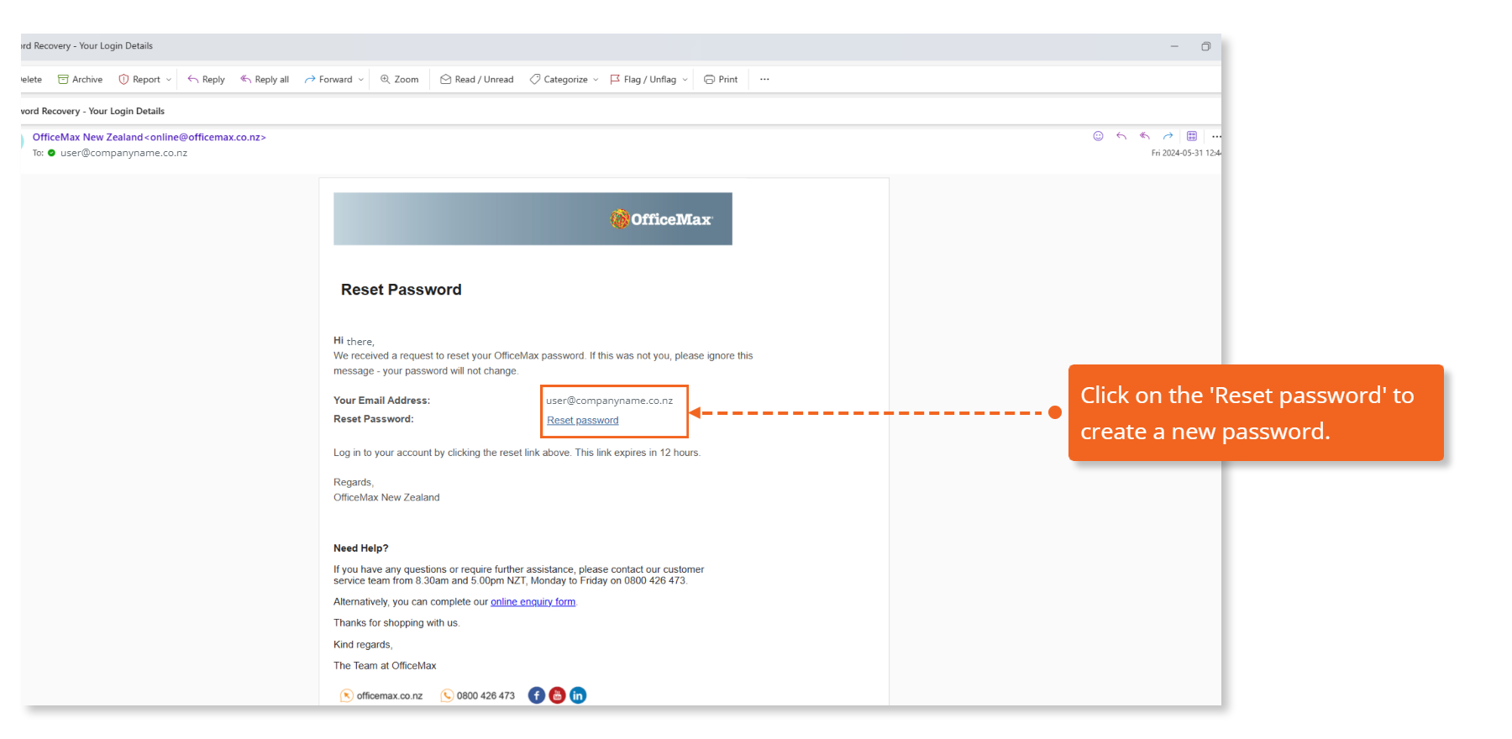This screenshot has height=739, width=1512.
Task: Toggle Read / Unread status
Action: (x=476, y=80)
